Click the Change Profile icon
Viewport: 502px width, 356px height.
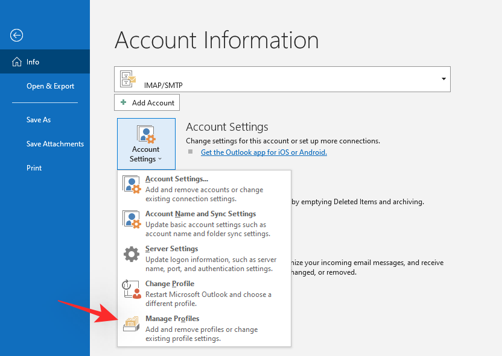132,289
